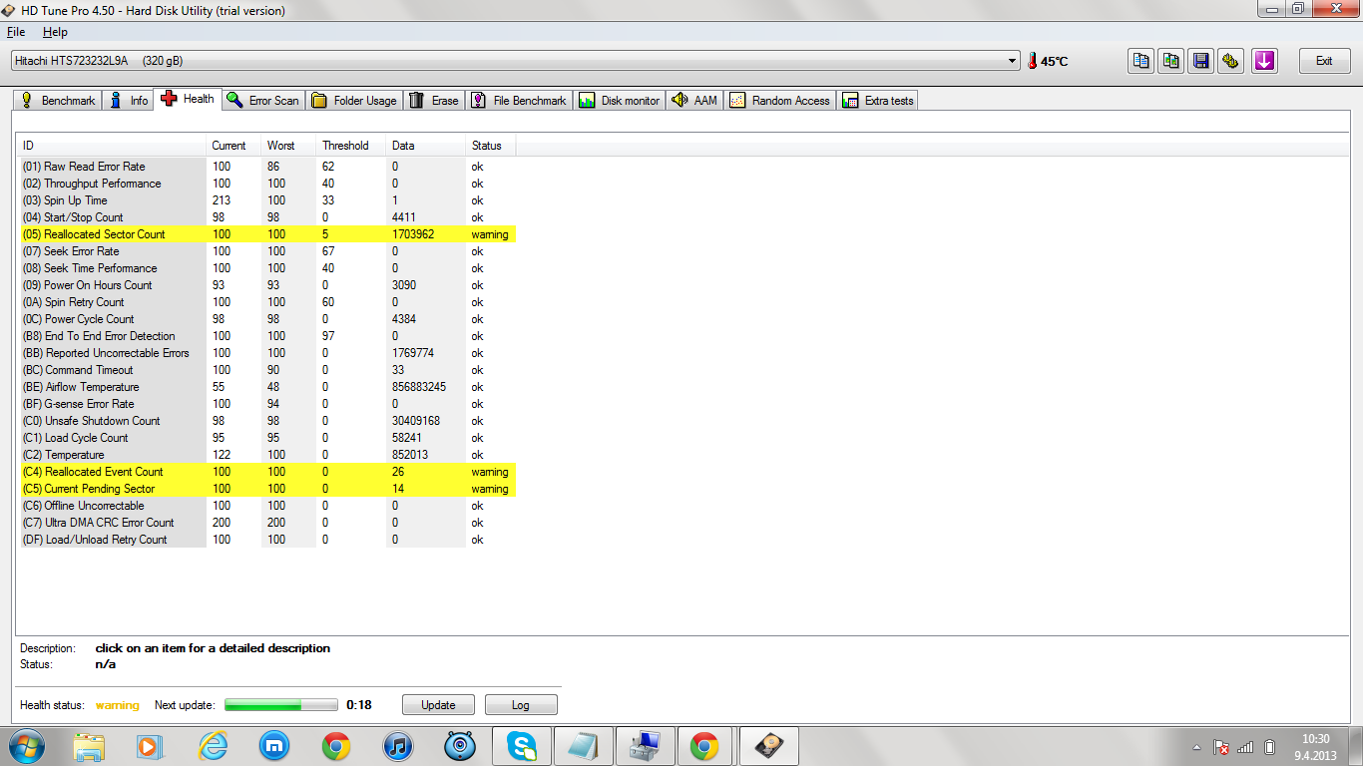Select the Health tab
Screen dimensions: 1363x766
pyautogui.click(x=188, y=99)
